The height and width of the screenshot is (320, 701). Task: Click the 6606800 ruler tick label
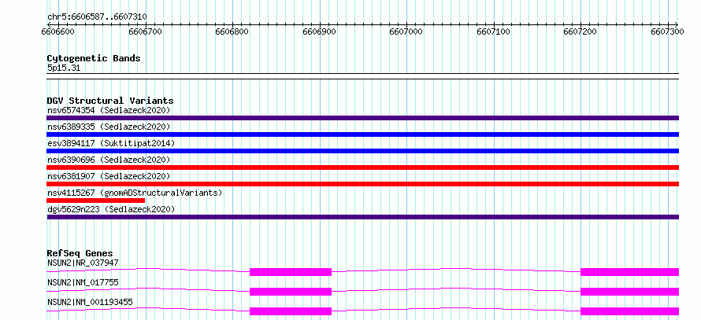[x=232, y=31]
